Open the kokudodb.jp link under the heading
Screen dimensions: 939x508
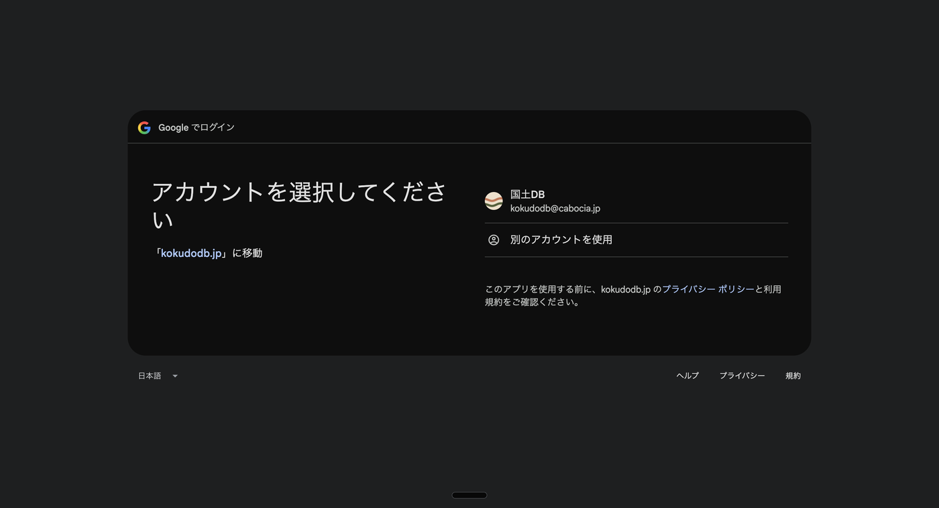191,253
